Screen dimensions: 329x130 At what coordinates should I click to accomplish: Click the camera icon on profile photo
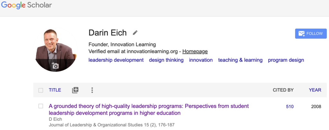(x=55, y=66)
